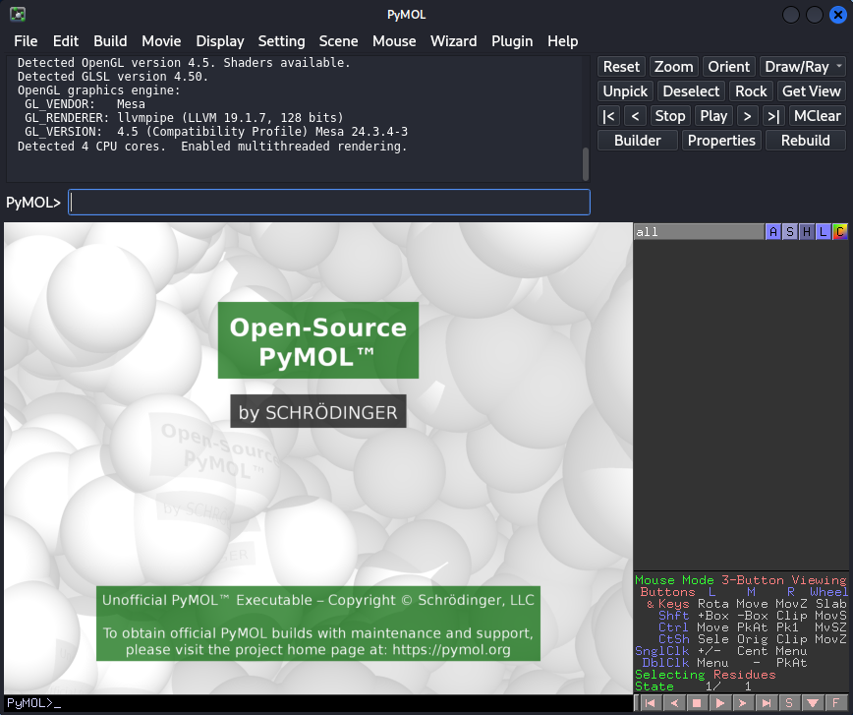Image resolution: width=853 pixels, height=715 pixels.
Task: Click the step-back arrow icon in bottom bar
Action: 674,703
